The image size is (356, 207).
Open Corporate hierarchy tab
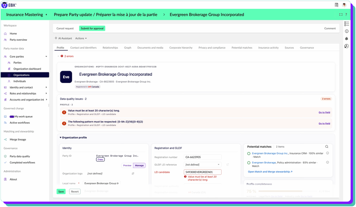pos(181,48)
